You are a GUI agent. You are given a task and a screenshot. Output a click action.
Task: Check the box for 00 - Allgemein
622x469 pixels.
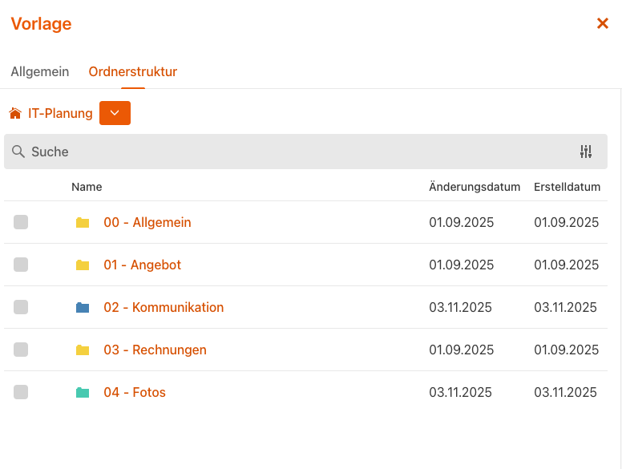point(21,223)
